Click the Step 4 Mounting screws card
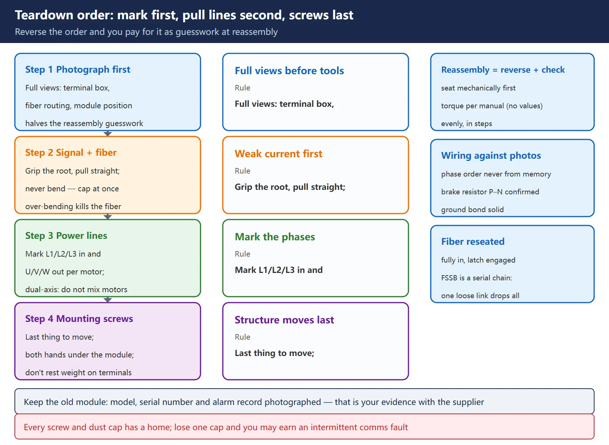Viewport: 609px width, 445px height. (108, 341)
